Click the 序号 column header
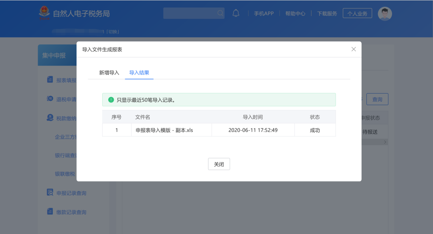The height and width of the screenshot is (234, 433). point(116,117)
